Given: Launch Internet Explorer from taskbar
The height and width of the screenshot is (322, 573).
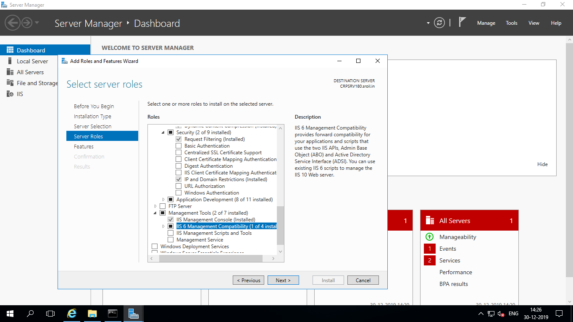Looking at the screenshot, I should coord(72,314).
